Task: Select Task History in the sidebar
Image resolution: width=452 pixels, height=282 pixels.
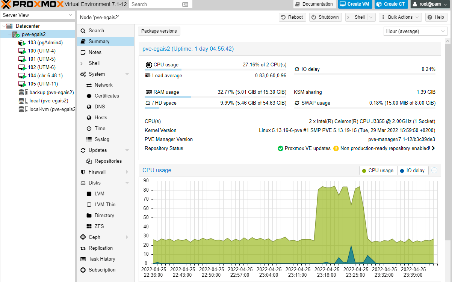Action: click(x=101, y=259)
